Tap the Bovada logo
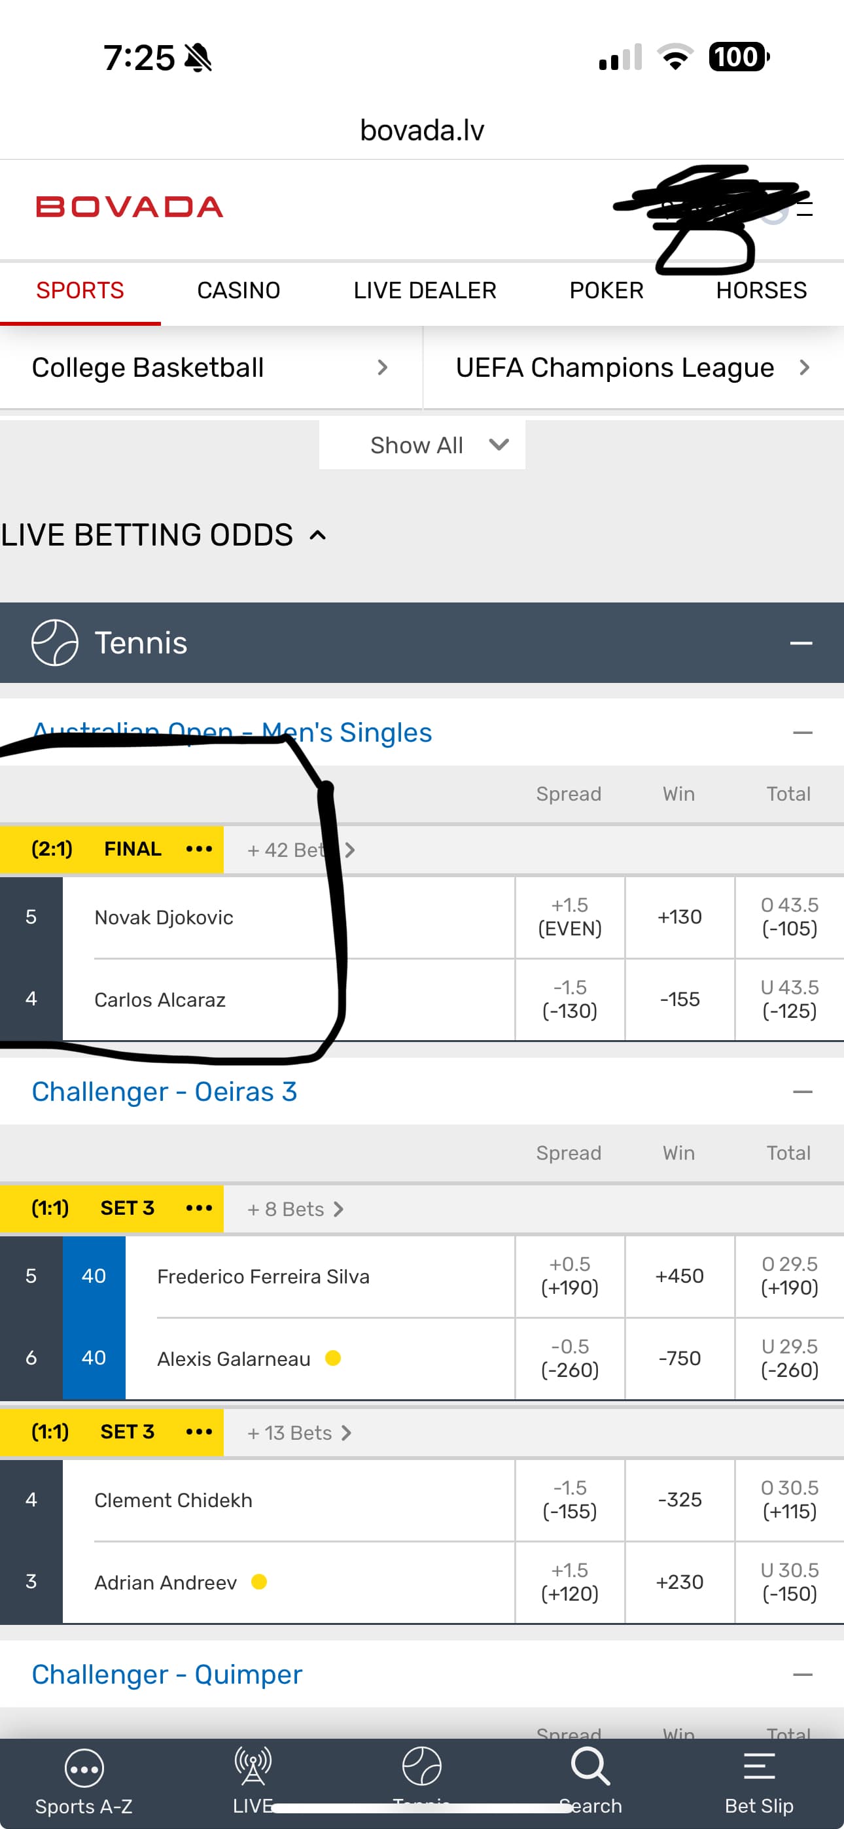 point(130,207)
